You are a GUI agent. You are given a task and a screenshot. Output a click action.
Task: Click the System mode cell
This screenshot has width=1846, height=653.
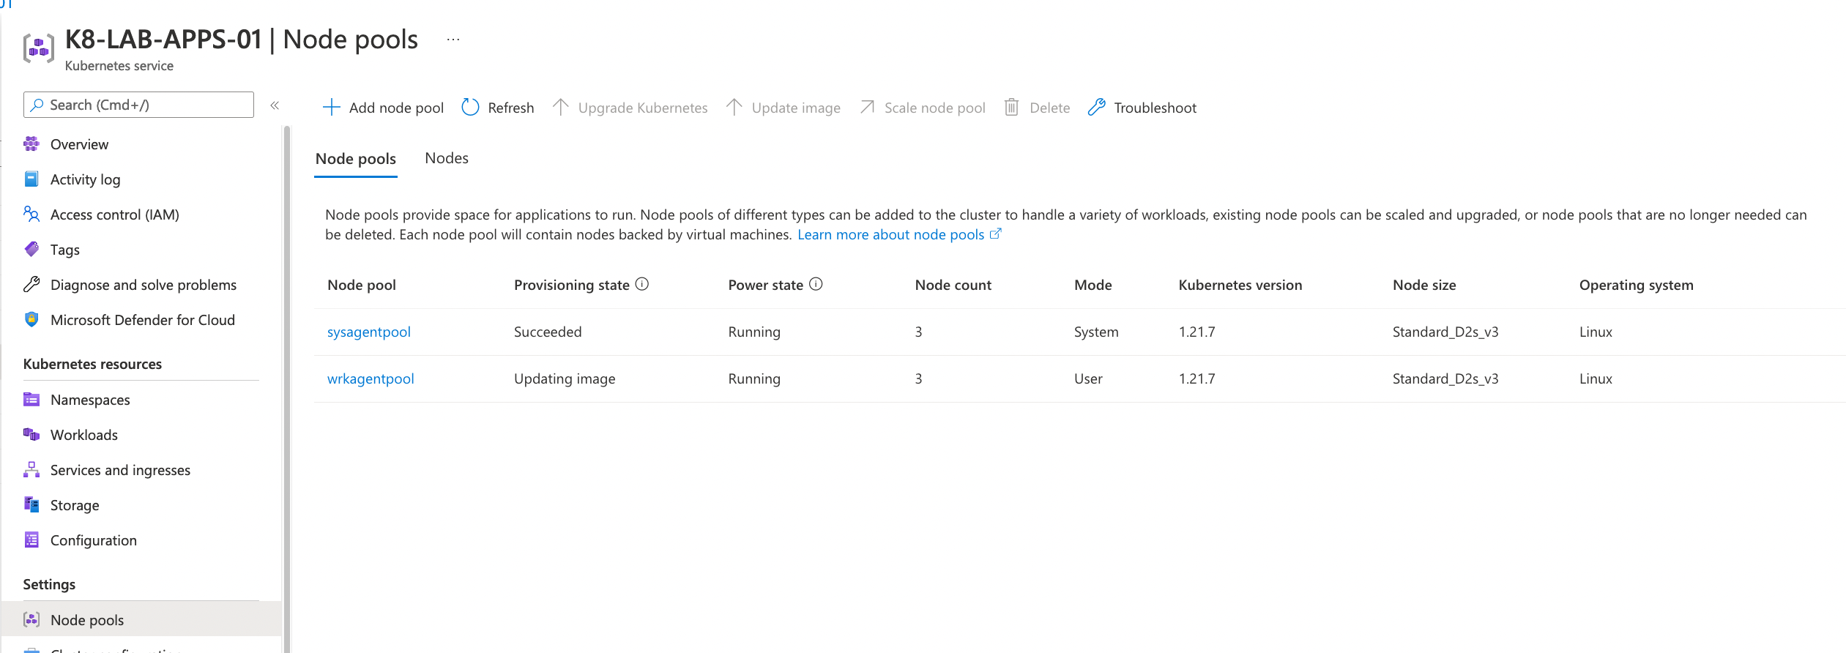tap(1096, 332)
